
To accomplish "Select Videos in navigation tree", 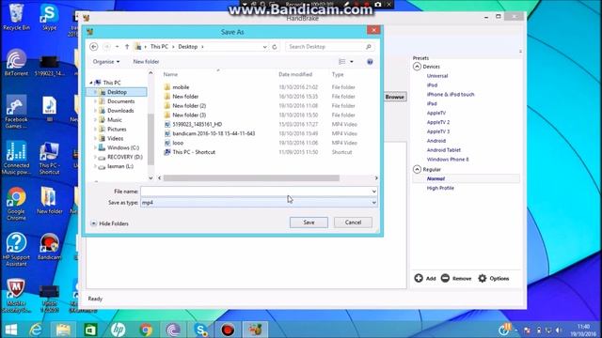I will (115, 138).
